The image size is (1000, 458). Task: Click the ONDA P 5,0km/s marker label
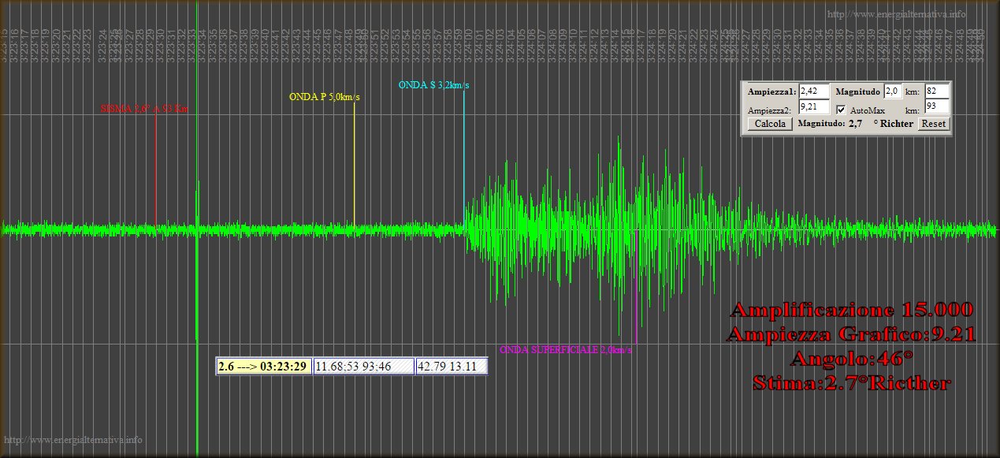325,97
